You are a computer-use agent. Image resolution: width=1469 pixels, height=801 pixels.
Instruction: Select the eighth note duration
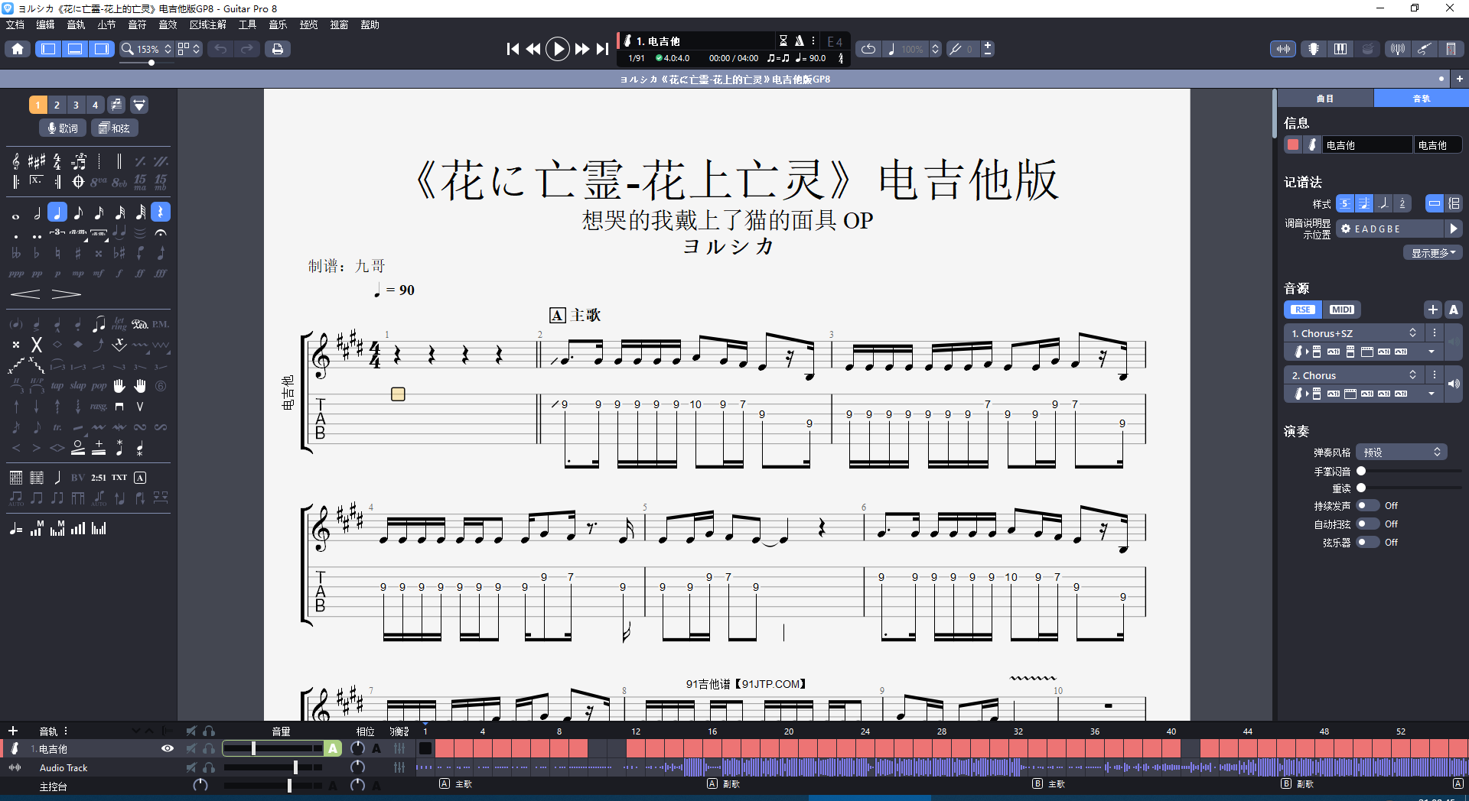pyautogui.click(x=78, y=212)
